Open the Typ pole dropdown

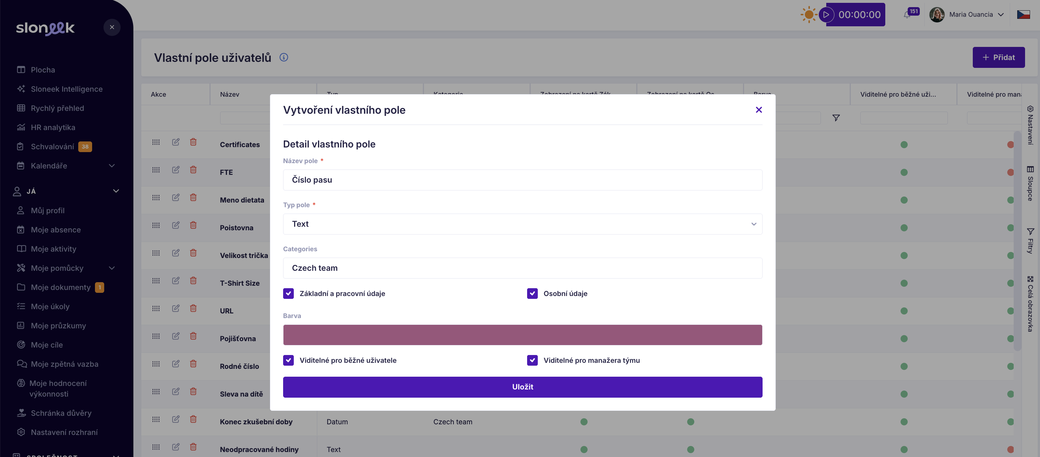pos(522,224)
